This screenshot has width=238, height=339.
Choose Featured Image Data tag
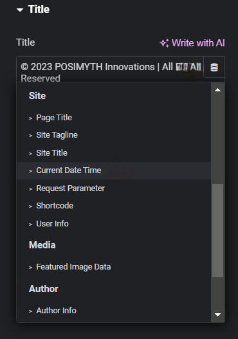[113, 267]
